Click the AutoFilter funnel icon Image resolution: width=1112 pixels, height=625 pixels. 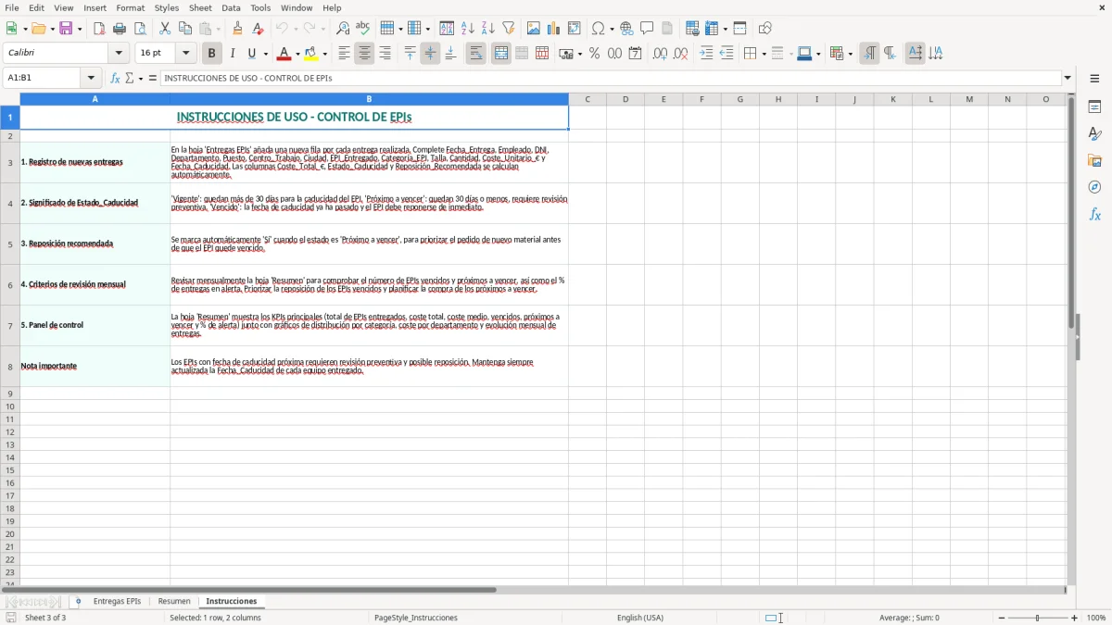(x=509, y=29)
